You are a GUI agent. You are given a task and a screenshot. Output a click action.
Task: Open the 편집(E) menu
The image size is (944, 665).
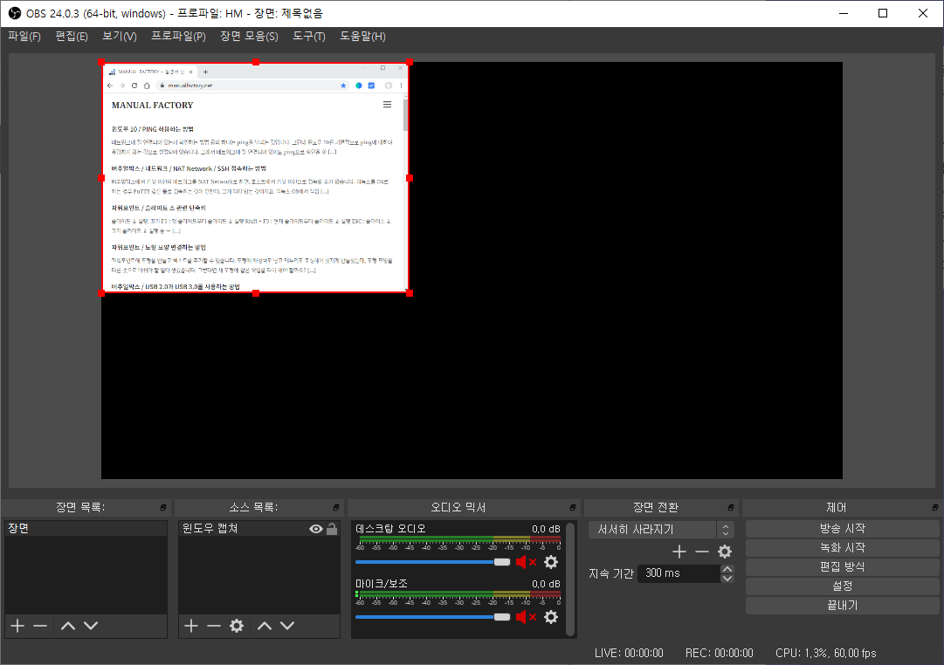(x=72, y=36)
